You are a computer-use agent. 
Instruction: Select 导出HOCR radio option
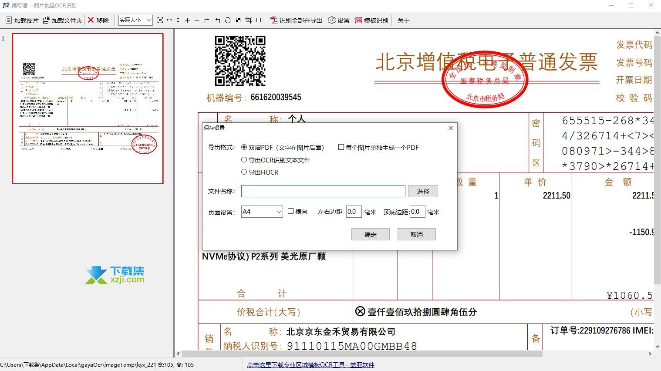(x=244, y=172)
